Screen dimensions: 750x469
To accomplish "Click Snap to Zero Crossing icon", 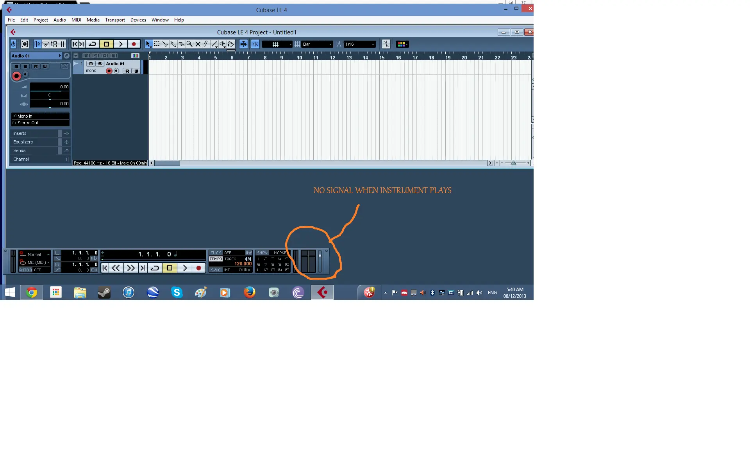I will click(x=386, y=44).
